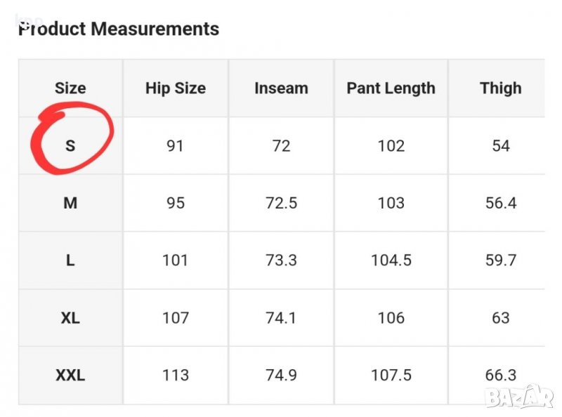Click hip size value 91
Viewport: 562px width, 417px height.
(176, 146)
